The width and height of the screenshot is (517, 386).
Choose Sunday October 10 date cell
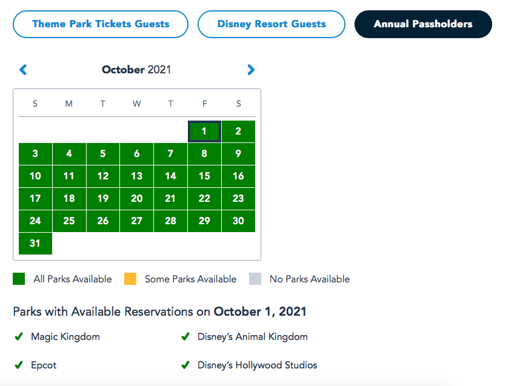pos(35,176)
